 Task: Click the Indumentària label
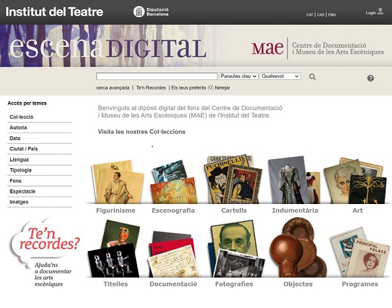coord(295,211)
